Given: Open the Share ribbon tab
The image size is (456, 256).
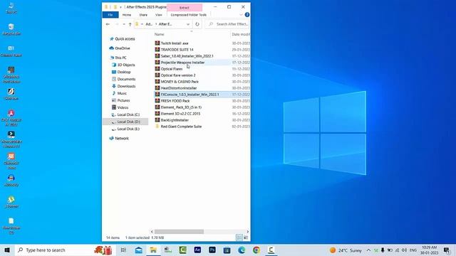Looking at the screenshot, I should [x=143, y=15].
